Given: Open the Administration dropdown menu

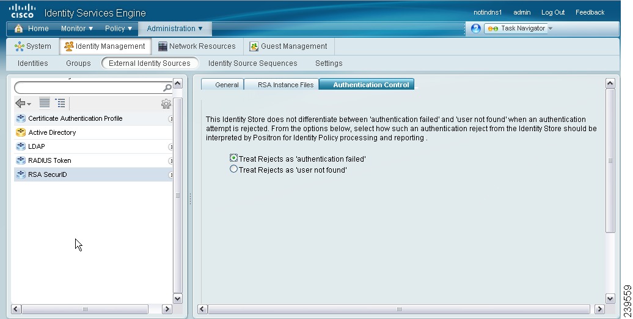Looking at the screenshot, I should (175, 29).
